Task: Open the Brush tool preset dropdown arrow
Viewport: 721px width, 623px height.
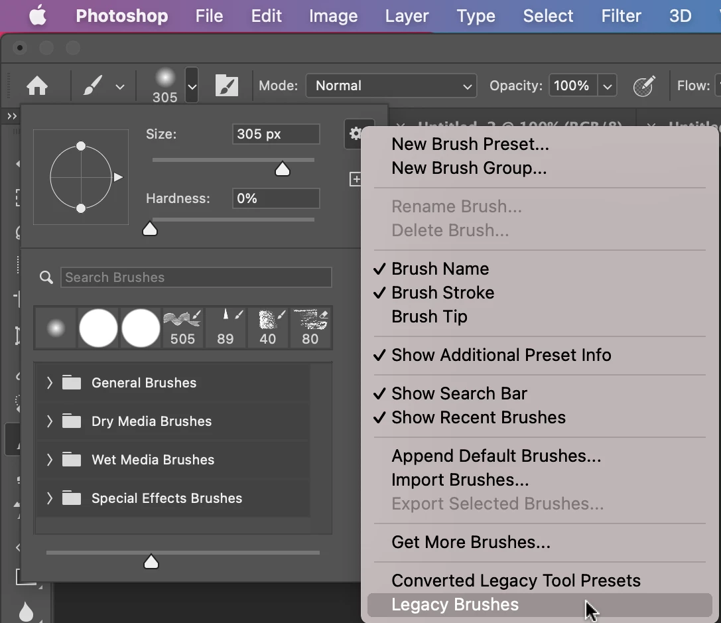Action: [120, 87]
